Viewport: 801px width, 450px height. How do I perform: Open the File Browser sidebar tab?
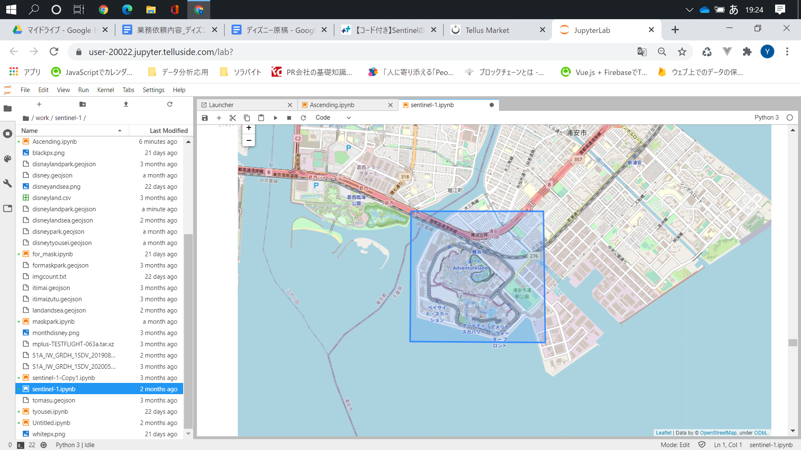click(x=8, y=109)
